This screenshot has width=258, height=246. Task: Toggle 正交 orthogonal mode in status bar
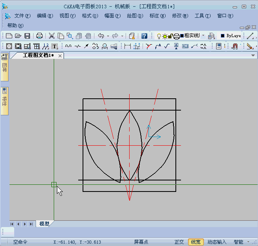coord(179,242)
